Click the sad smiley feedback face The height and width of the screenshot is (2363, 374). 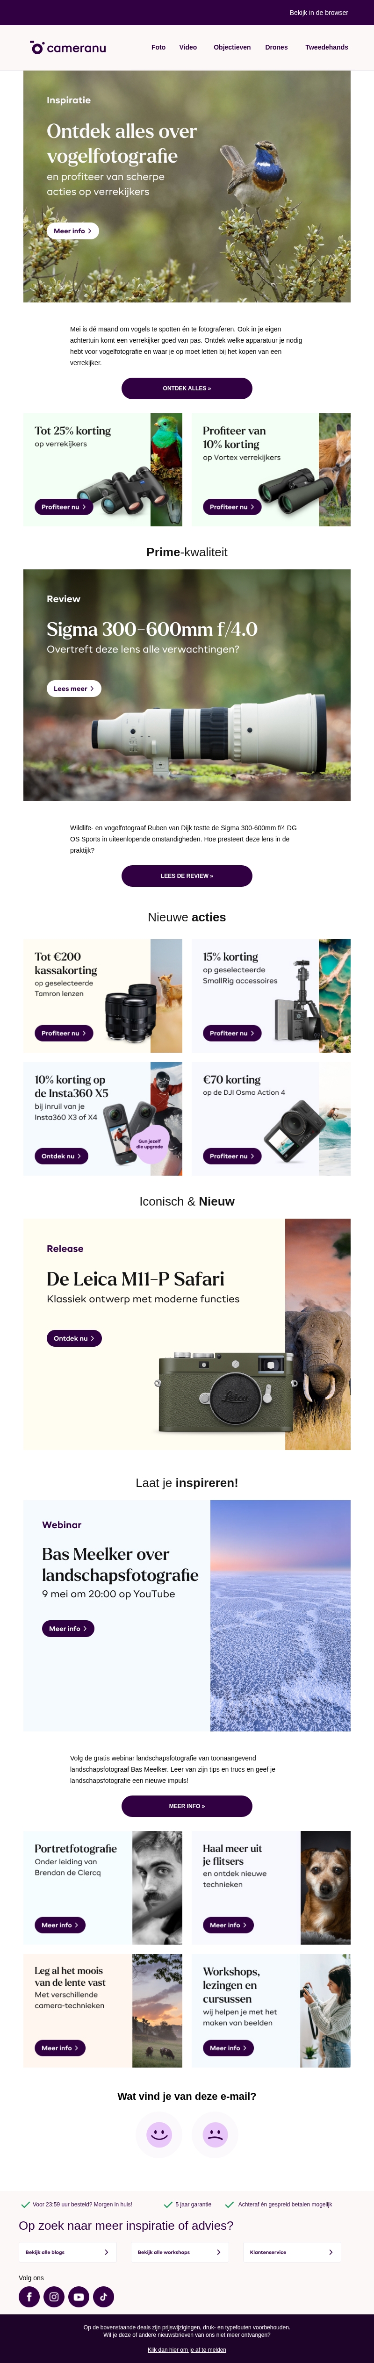point(216,2133)
